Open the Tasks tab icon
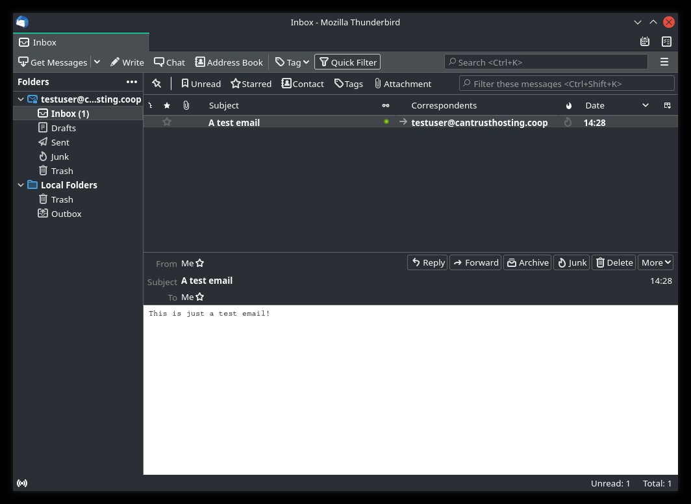 tap(666, 42)
